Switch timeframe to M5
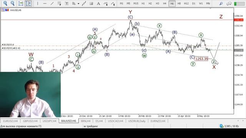The height and width of the screenshot is (138, 246). pos(128,3)
